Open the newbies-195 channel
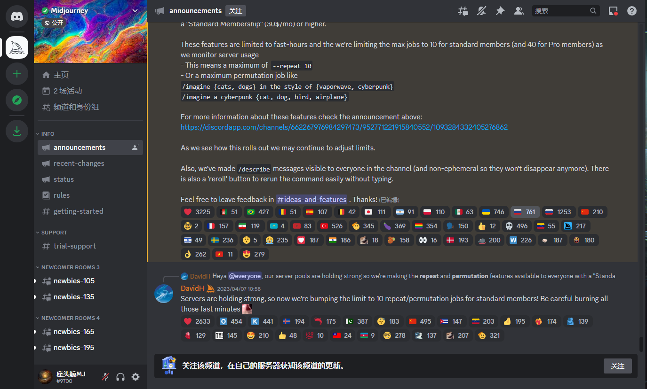Image resolution: width=647 pixels, height=389 pixels. click(x=90, y=348)
